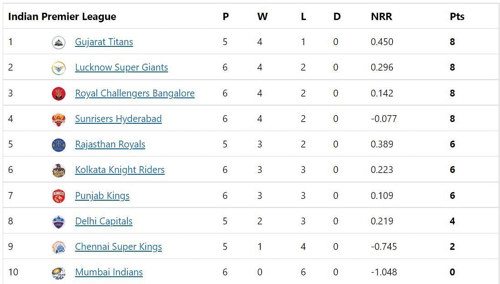The height and width of the screenshot is (284, 500).
Task: Click the Royal Challengers Bangalore red logo
Action: (59, 93)
